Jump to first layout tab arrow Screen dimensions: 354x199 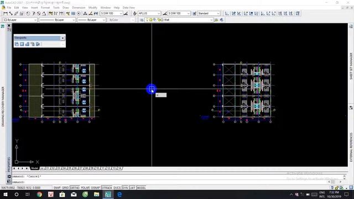tap(14, 168)
